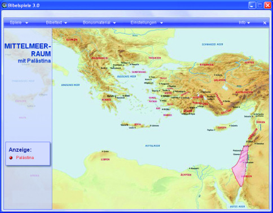The width and height of the screenshot is (273, 213).
Task: Close the Bibelspiele 3.0 window
Action: click(x=267, y=6)
